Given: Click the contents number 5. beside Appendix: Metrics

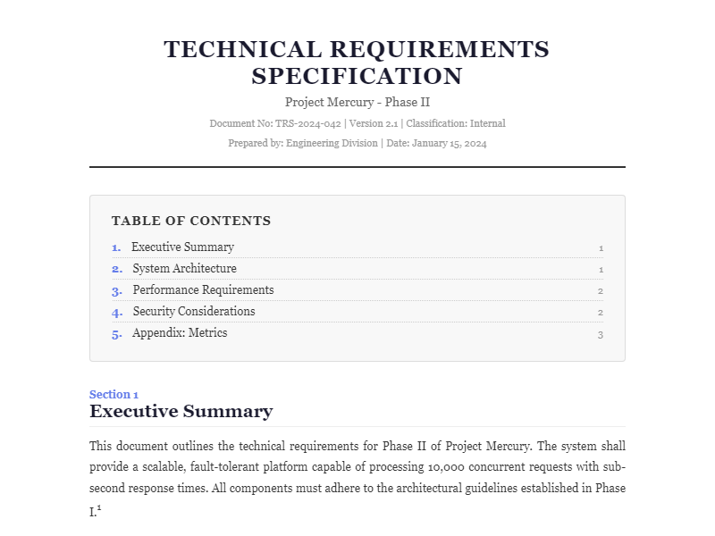Looking at the screenshot, I should click(117, 333).
